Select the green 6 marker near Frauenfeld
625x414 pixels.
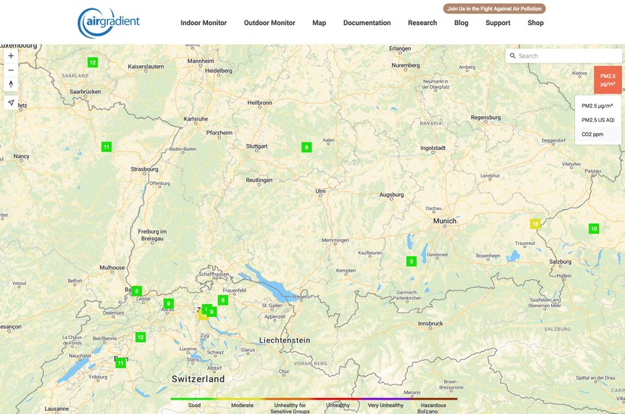click(223, 300)
